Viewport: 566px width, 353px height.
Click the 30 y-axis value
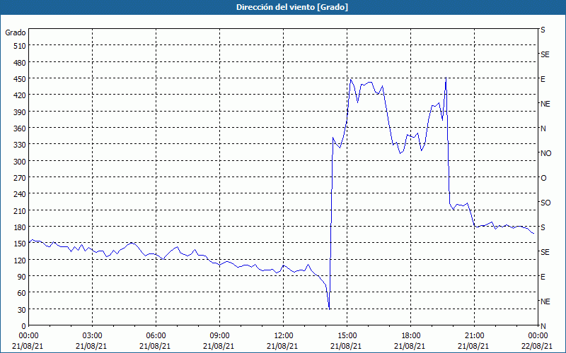coord(22,310)
